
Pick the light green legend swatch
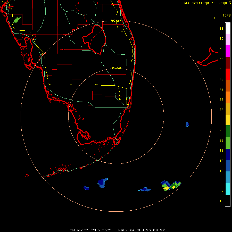point(228,143)
